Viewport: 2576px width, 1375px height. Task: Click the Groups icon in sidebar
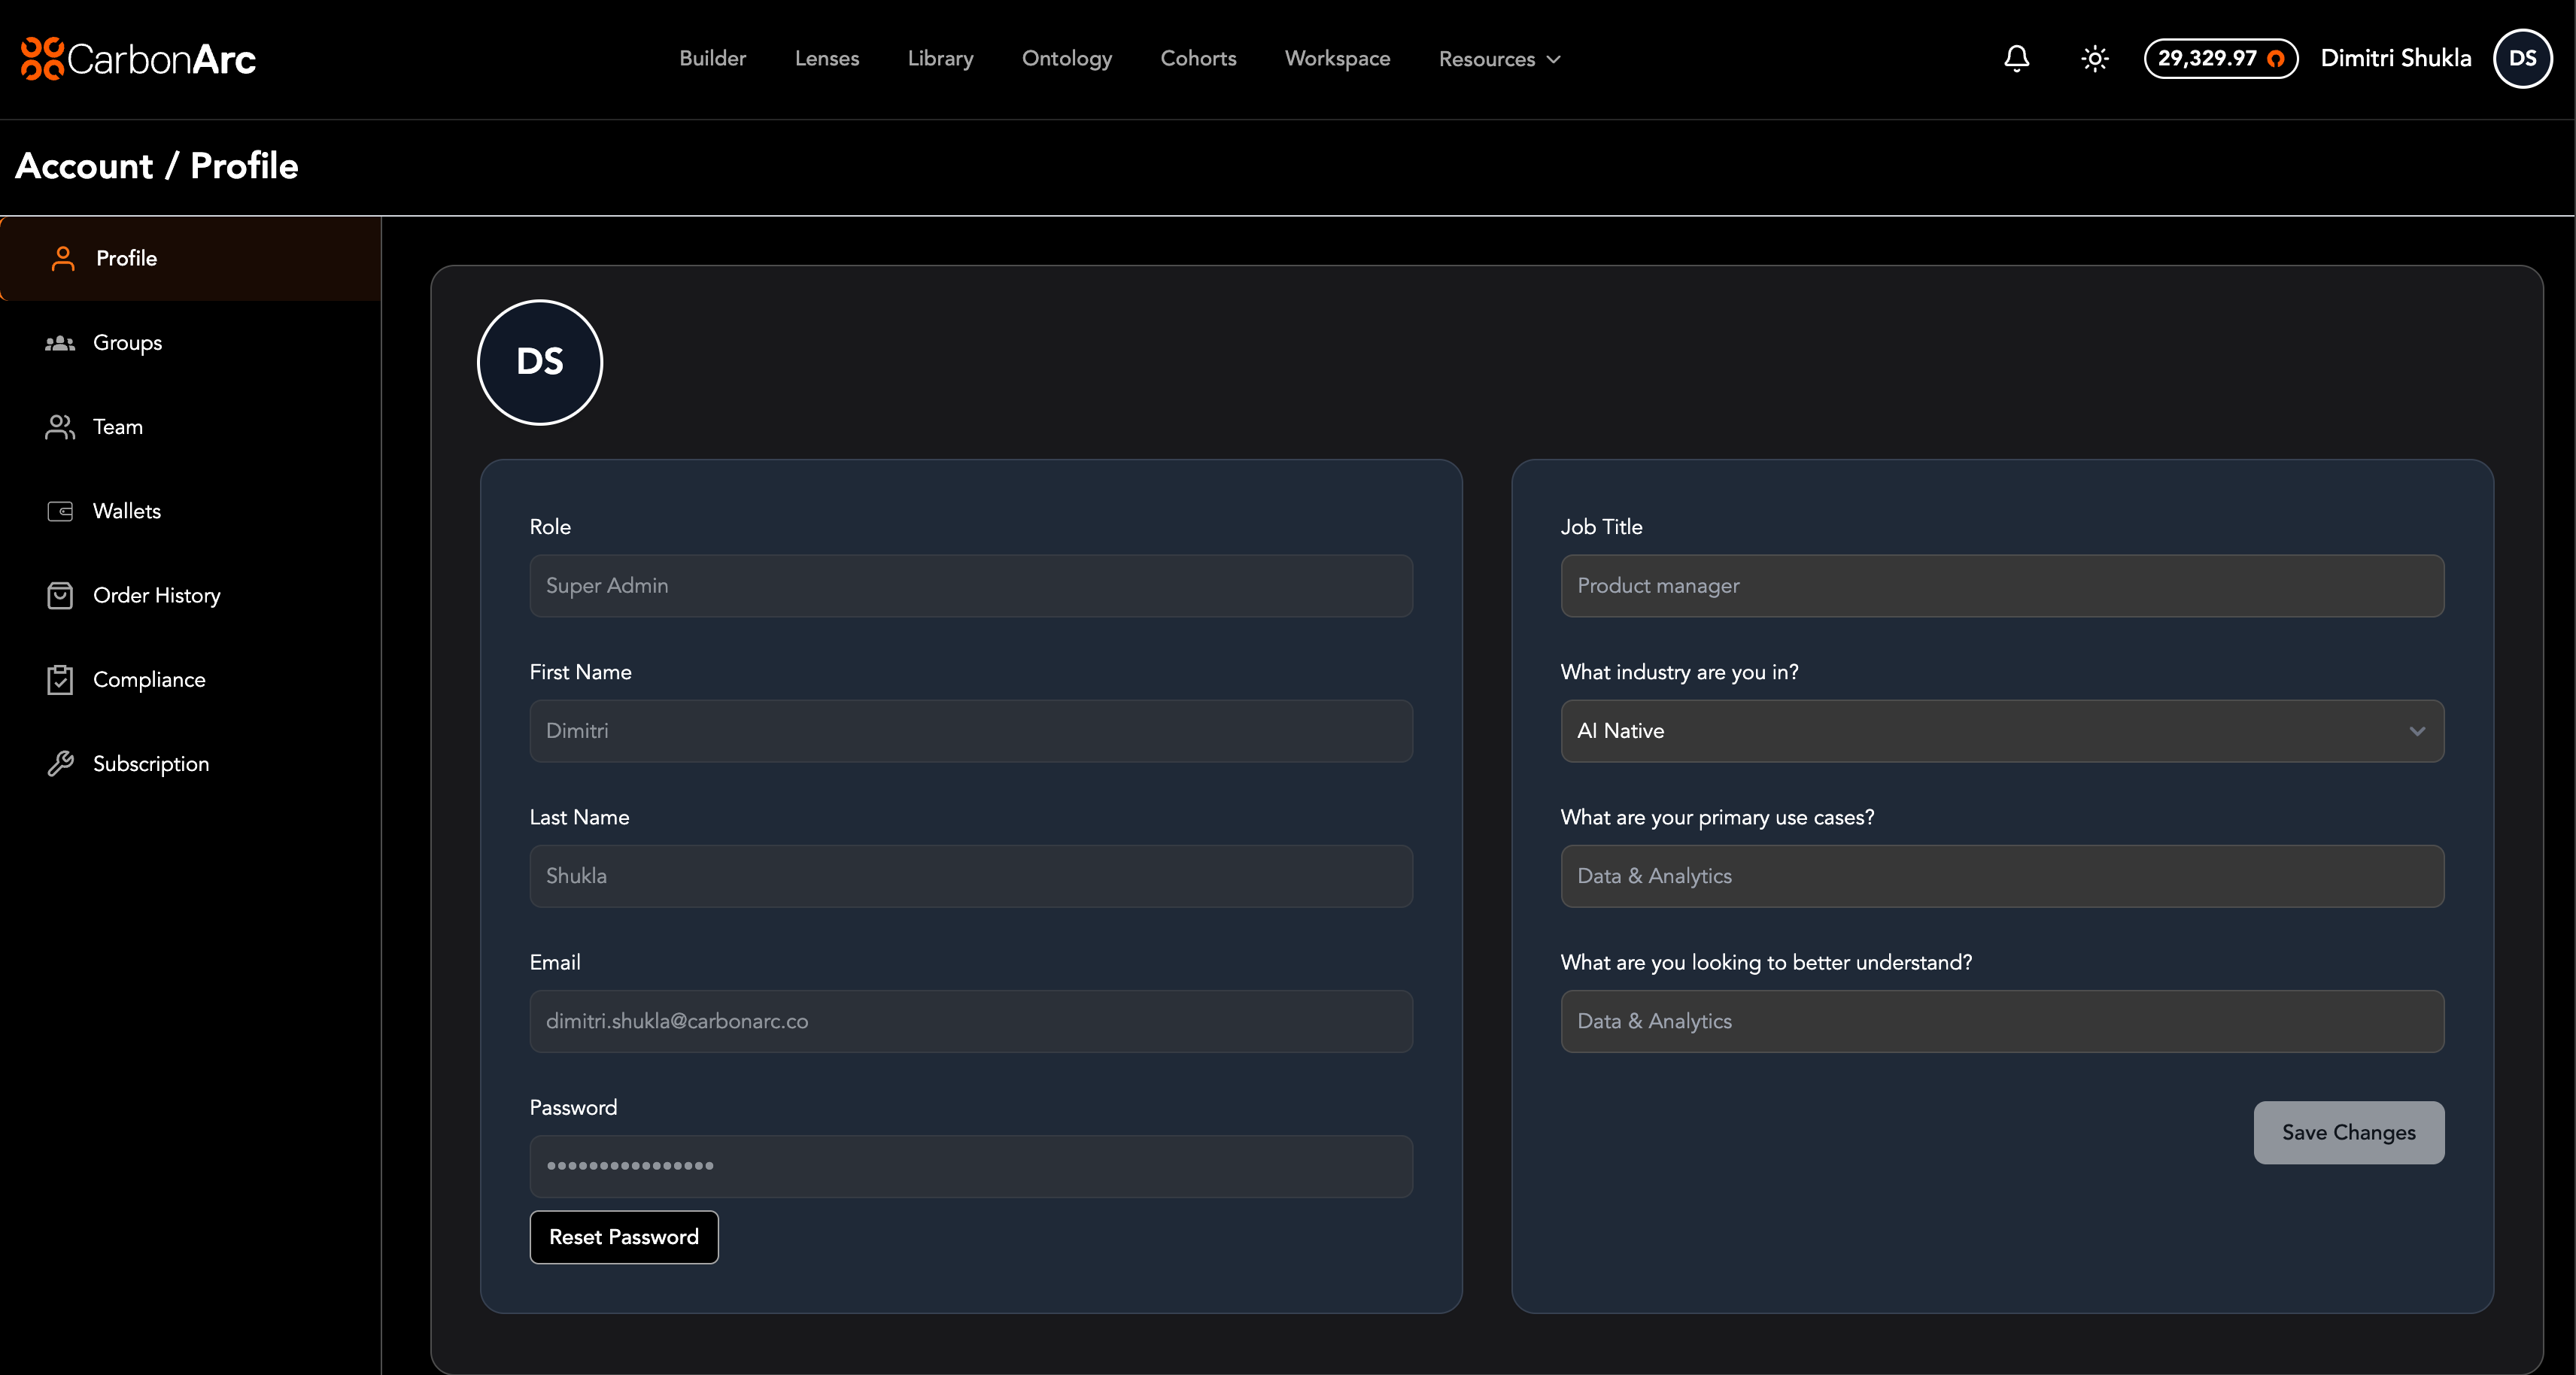(60, 343)
